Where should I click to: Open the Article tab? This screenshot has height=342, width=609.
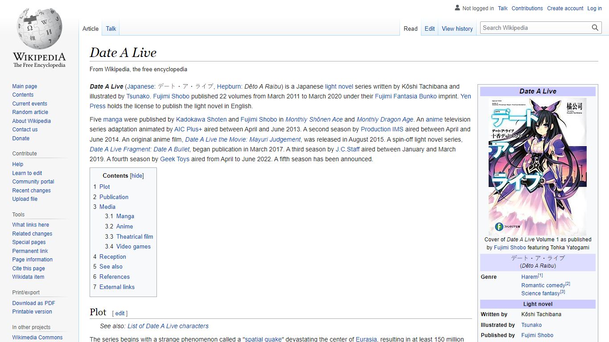click(x=91, y=28)
